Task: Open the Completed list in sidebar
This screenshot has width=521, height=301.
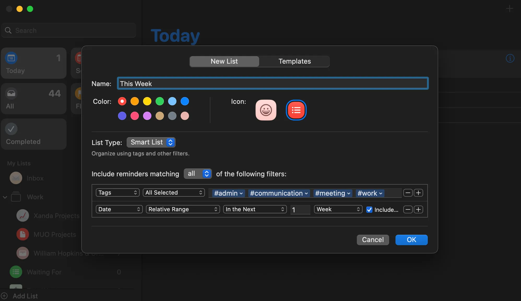Action: (x=33, y=134)
